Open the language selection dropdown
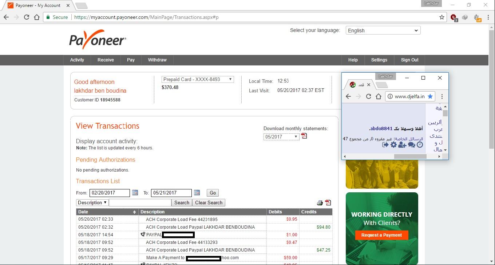 [x=383, y=31]
